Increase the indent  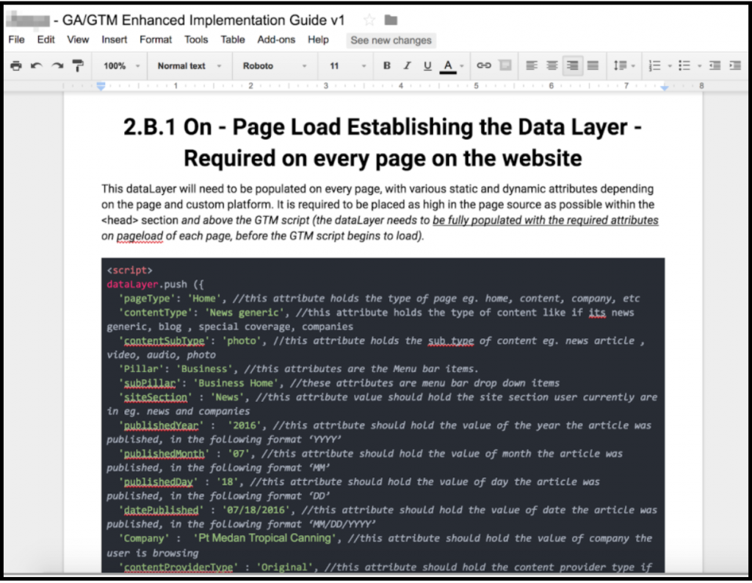[734, 66]
